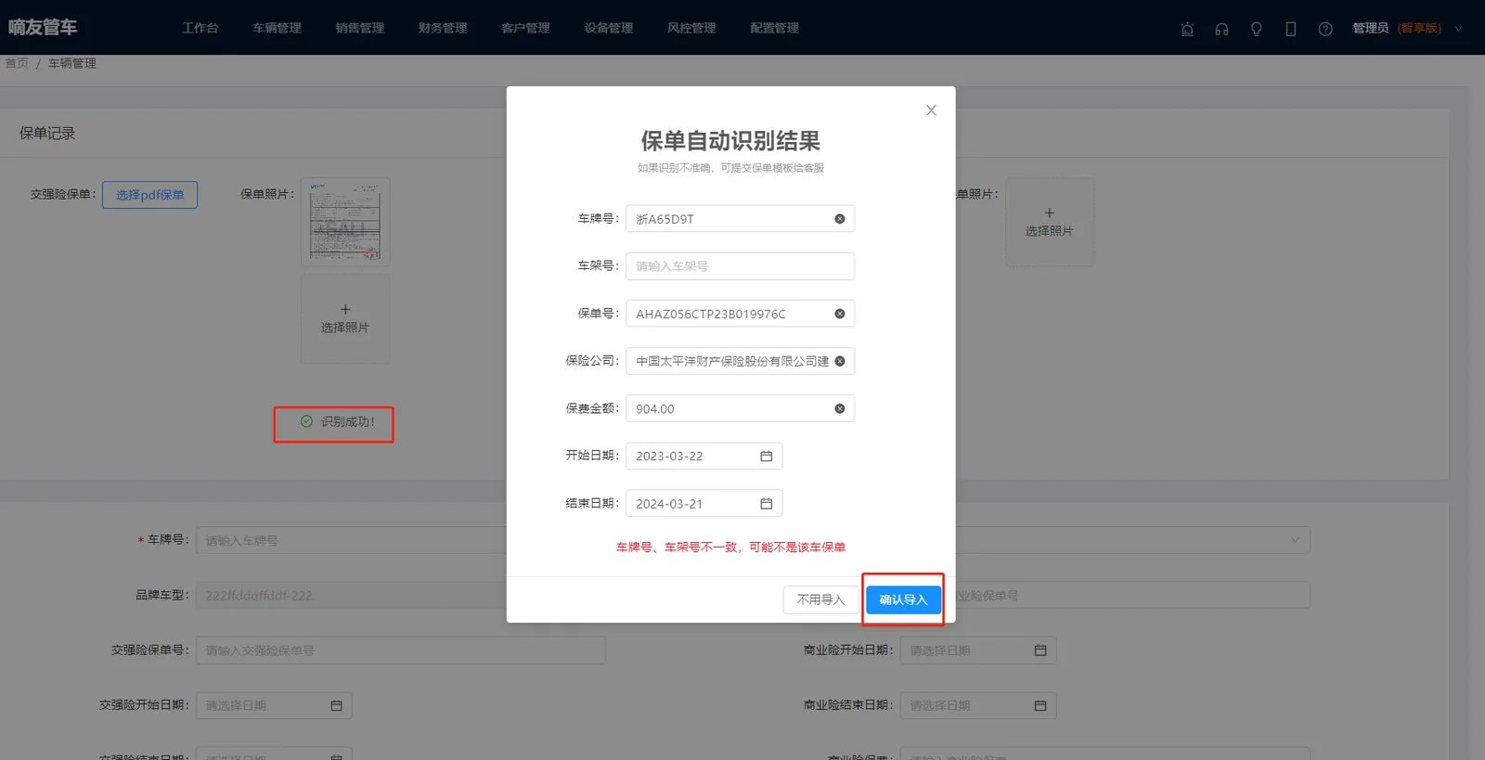Image resolution: width=1485 pixels, height=760 pixels.
Task: Click the 确认导入 button
Action: 903,599
